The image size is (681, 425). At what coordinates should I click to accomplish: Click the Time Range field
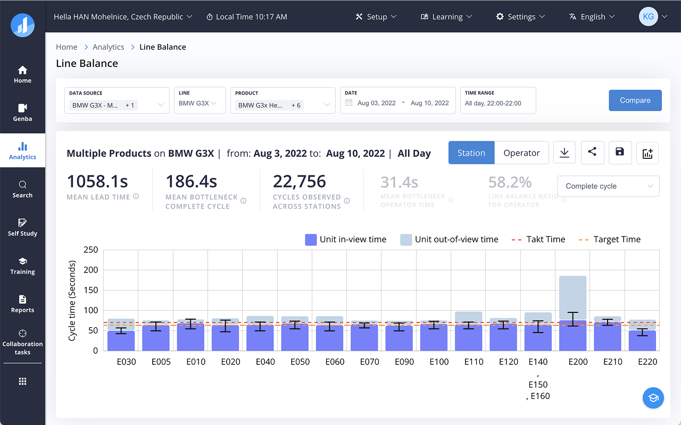(498, 100)
